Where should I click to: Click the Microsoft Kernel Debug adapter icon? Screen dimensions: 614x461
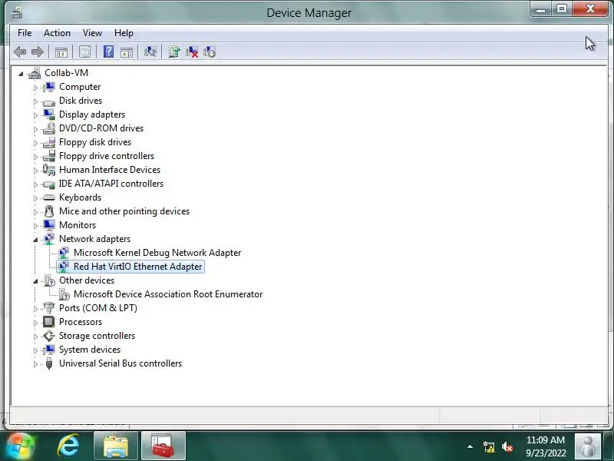point(64,253)
